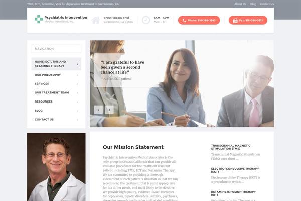Image resolution: width=301 pixels, height=201 pixels.
Task: Open Transcranial Magnetic Stimulation (TMS) heading
Action: click(x=231, y=147)
